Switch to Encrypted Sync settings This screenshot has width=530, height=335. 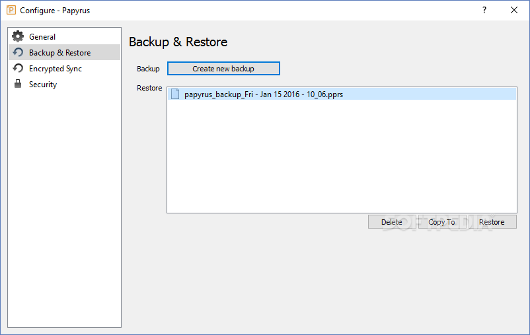65,68
